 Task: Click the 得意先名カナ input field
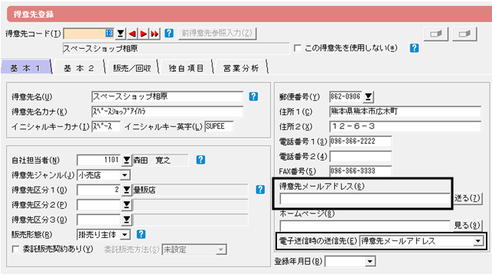coord(168,112)
